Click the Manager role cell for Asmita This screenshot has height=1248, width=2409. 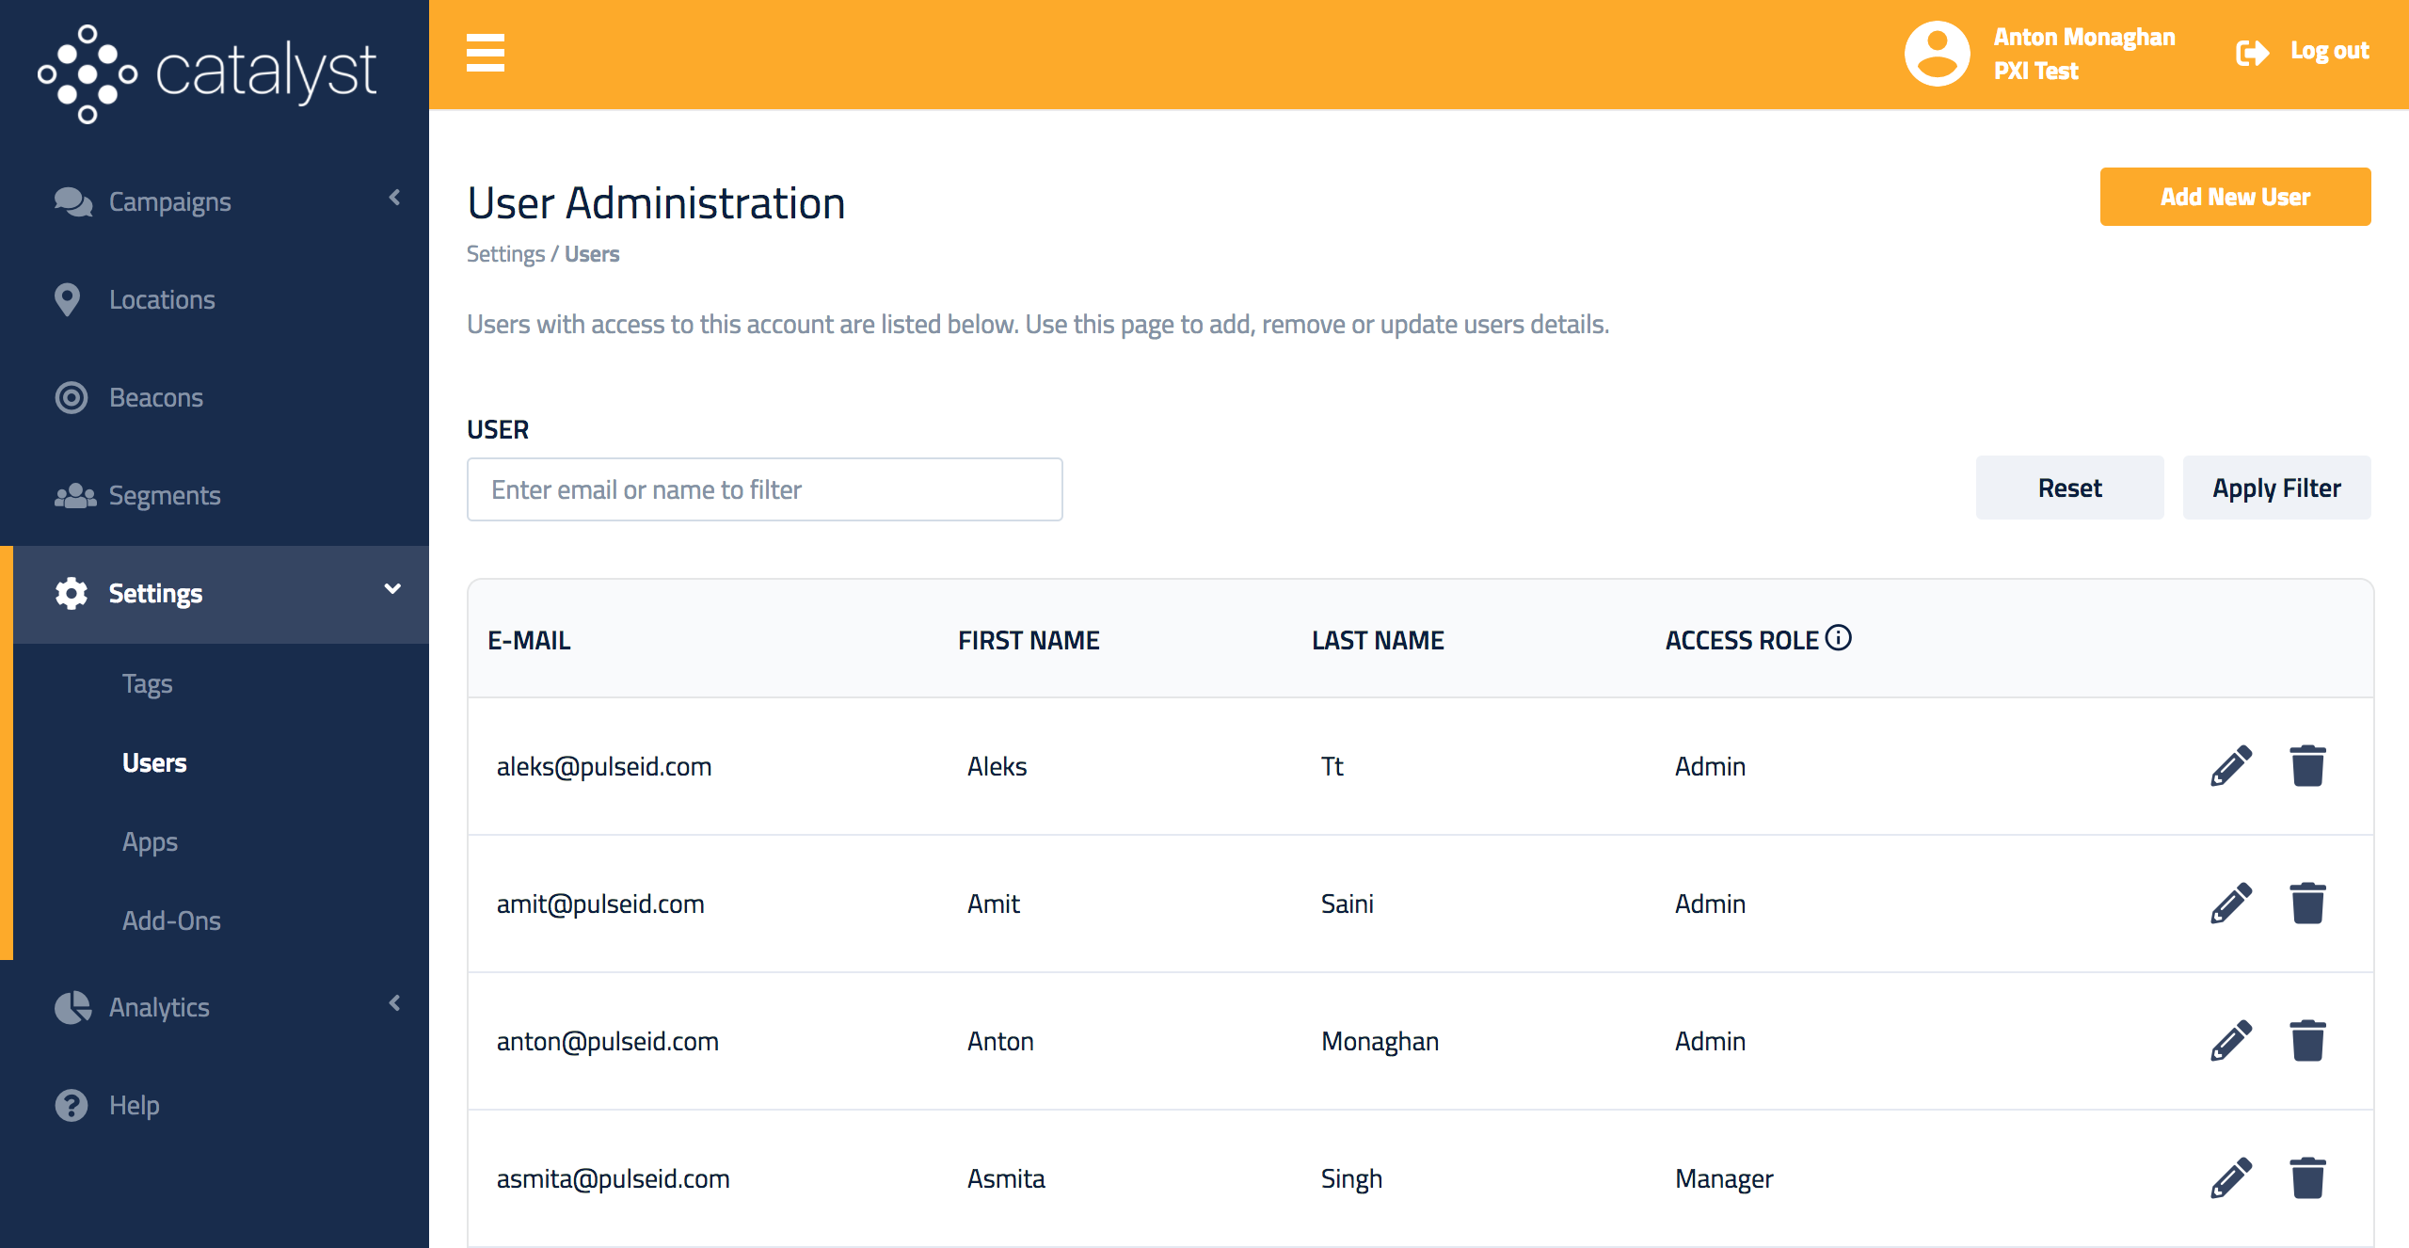(1724, 1178)
